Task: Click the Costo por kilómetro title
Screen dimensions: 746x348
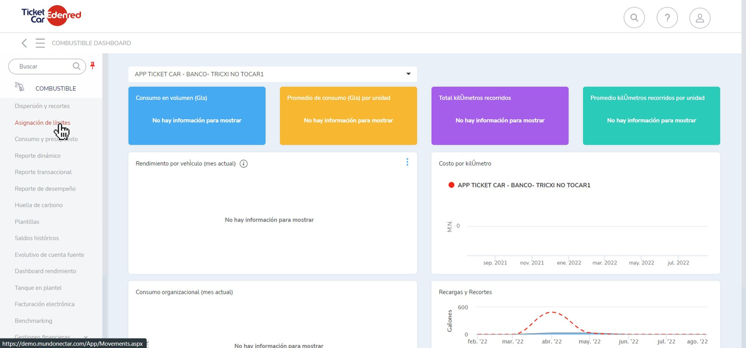Action: (x=465, y=164)
